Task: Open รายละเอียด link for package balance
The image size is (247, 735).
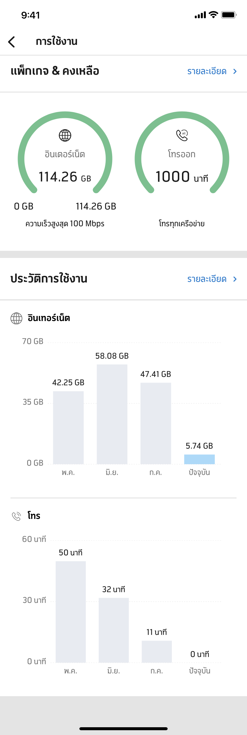Action: pyautogui.click(x=207, y=71)
